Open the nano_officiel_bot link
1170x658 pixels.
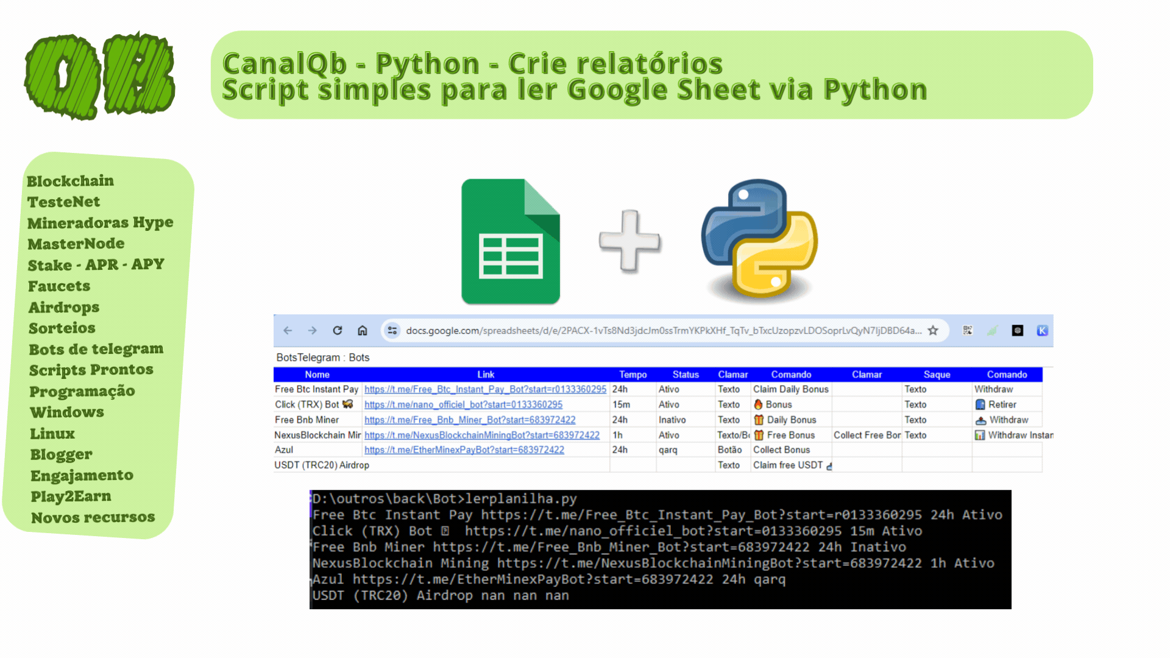click(x=464, y=405)
